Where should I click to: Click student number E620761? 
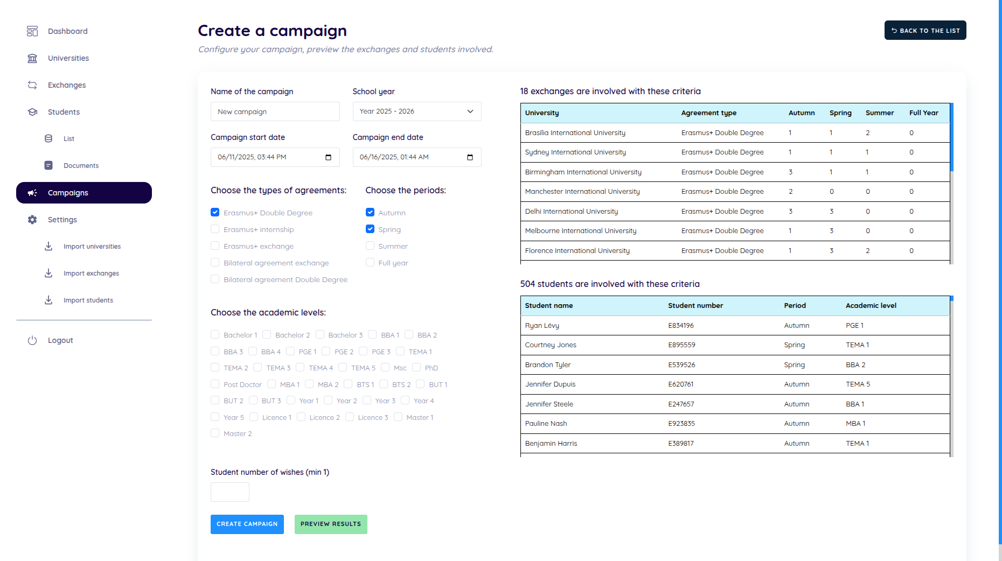pos(681,384)
